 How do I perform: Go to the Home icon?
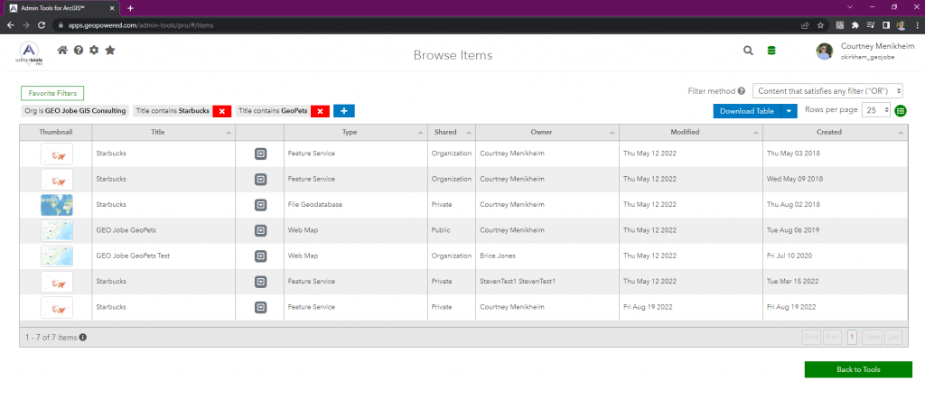(62, 51)
